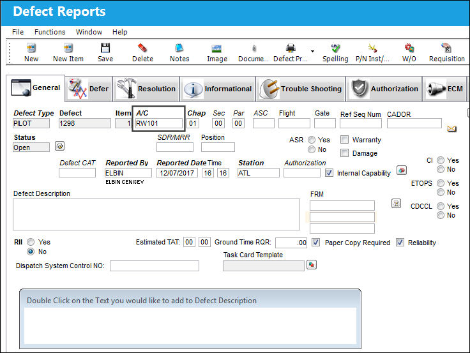The width and height of the screenshot is (470, 353).
Task: Select ETOPS Yes radio button
Action: [441, 183]
